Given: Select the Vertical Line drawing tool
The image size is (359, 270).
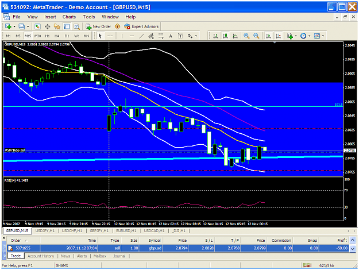Looking at the screenshot, I should click(122, 36).
